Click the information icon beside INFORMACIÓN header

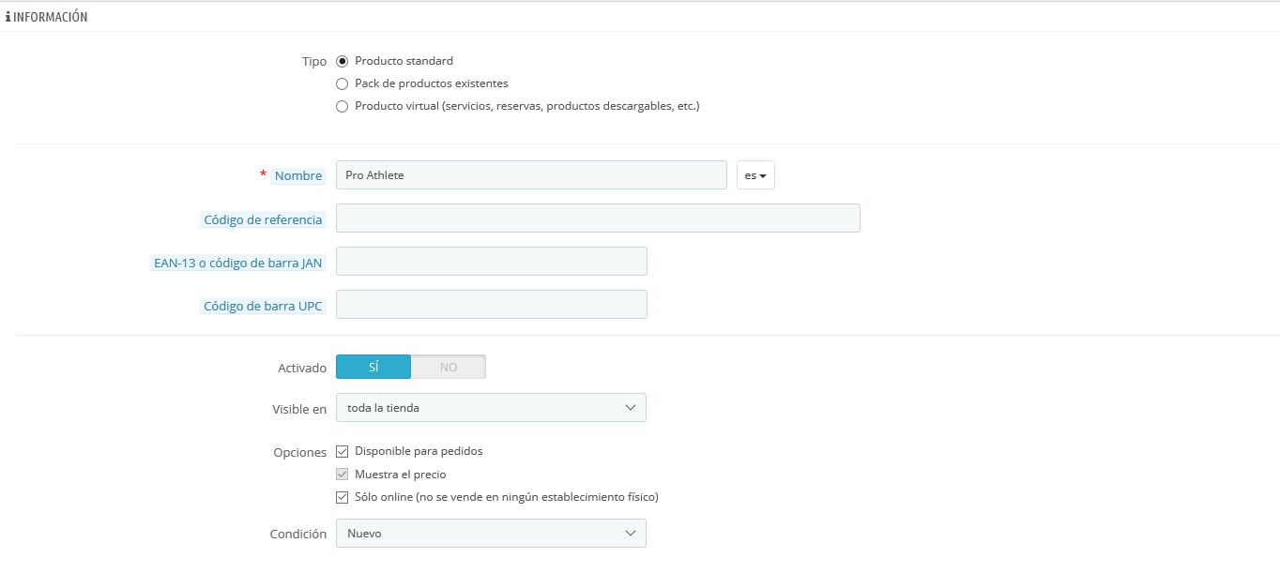point(8,17)
